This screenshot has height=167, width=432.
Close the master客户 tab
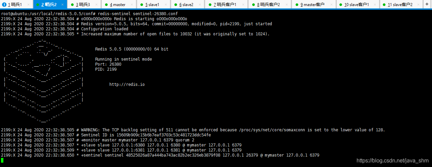click(x=331, y=5)
